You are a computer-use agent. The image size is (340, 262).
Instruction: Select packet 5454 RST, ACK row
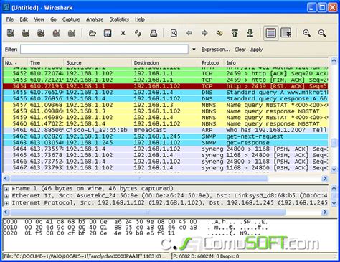click(x=166, y=86)
